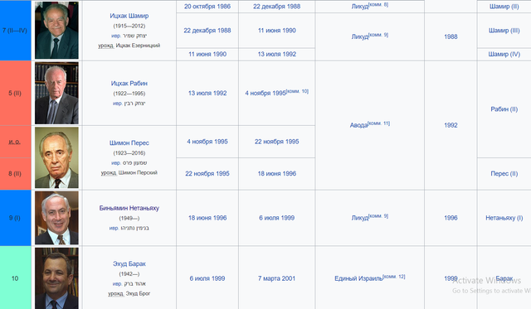This screenshot has height=309, width=531.
Task: Open the 1988 election year link
Action: (451, 36)
